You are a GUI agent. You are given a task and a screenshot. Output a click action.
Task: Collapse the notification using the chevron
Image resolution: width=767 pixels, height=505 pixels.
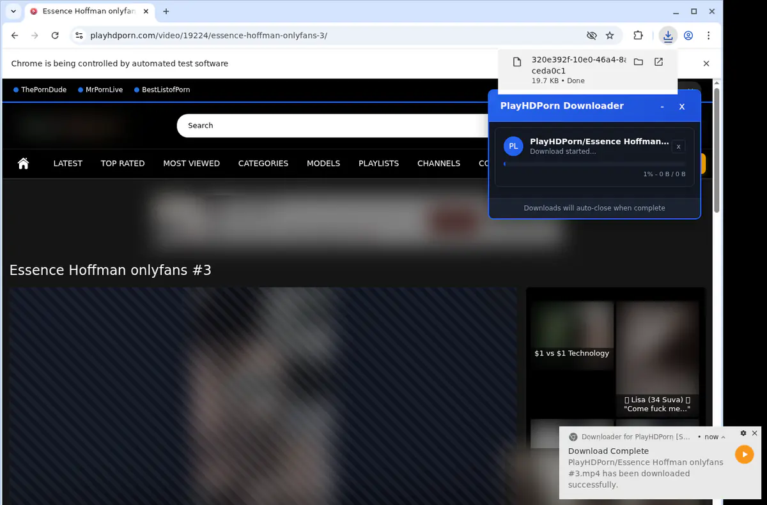pos(724,437)
